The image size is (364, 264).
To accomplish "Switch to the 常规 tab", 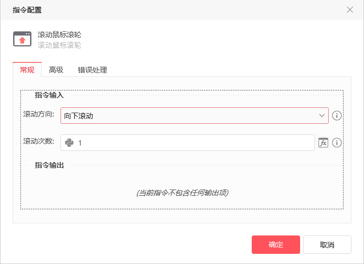I will coord(27,70).
